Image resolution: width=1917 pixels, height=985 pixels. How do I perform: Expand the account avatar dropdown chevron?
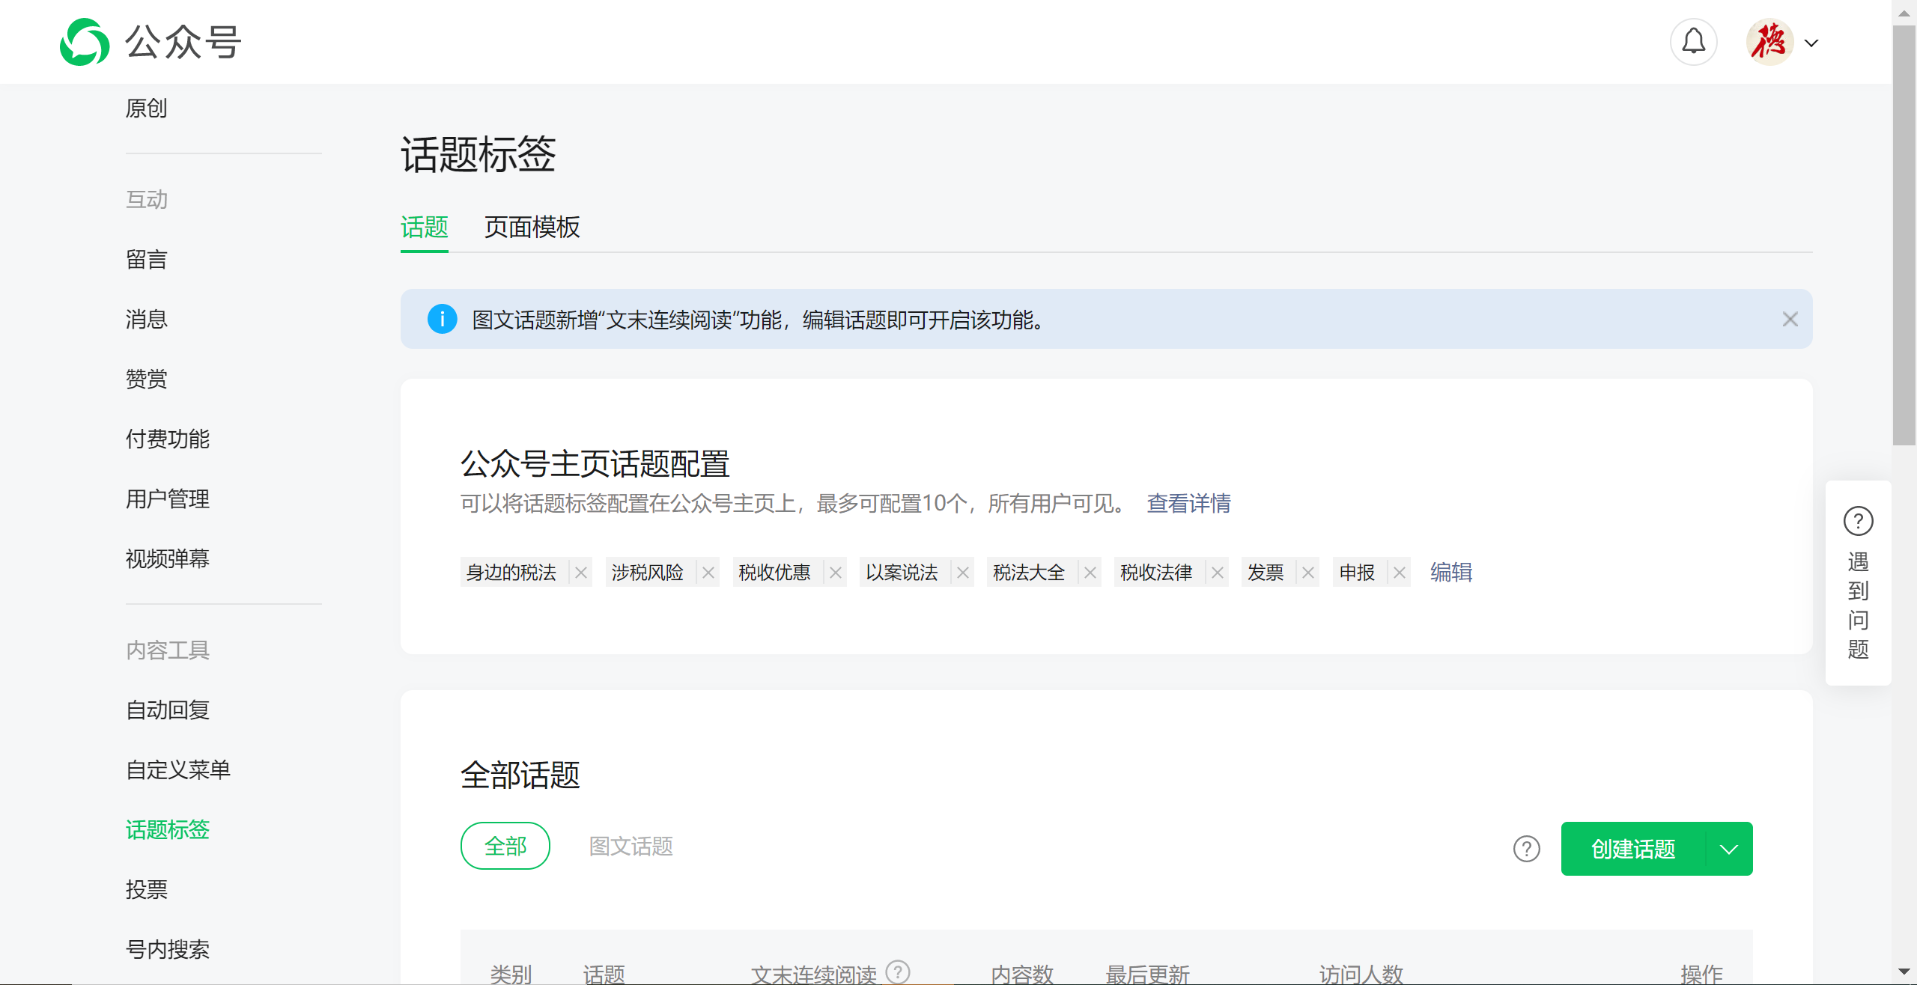tap(1811, 43)
